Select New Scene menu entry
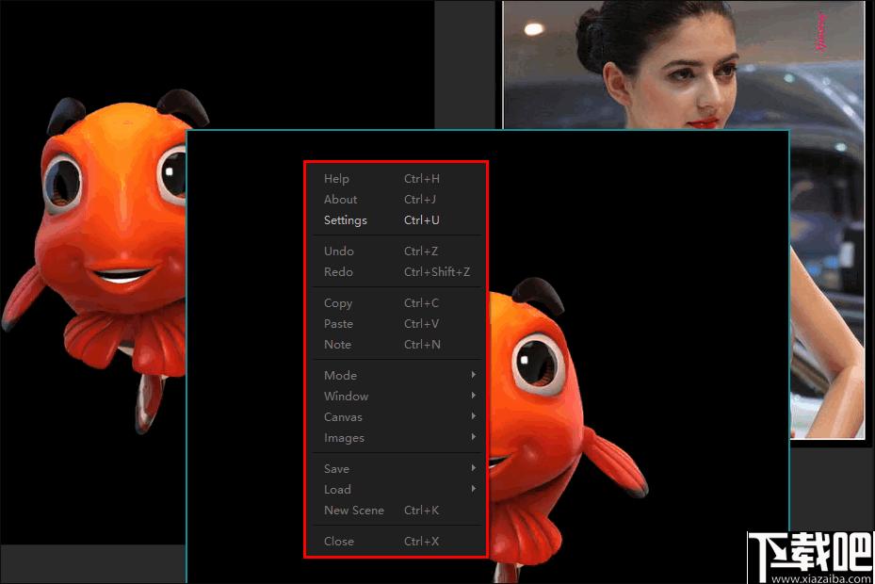Screen dimensions: 875x584 (x=397, y=511)
